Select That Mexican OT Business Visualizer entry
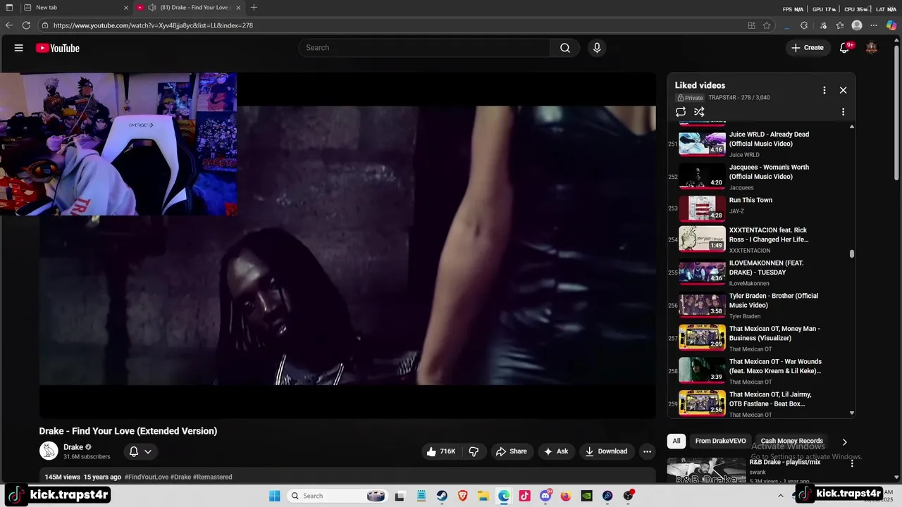This screenshot has height=507, width=902. tap(758, 338)
